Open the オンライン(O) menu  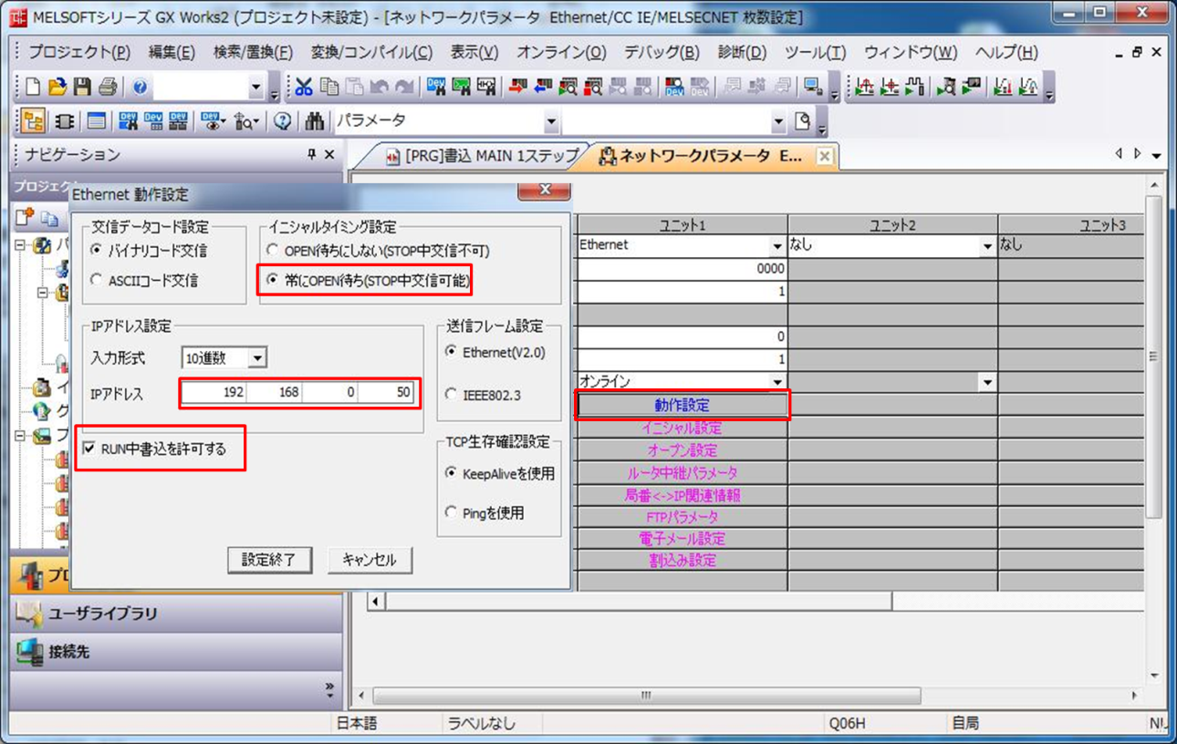click(561, 52)
